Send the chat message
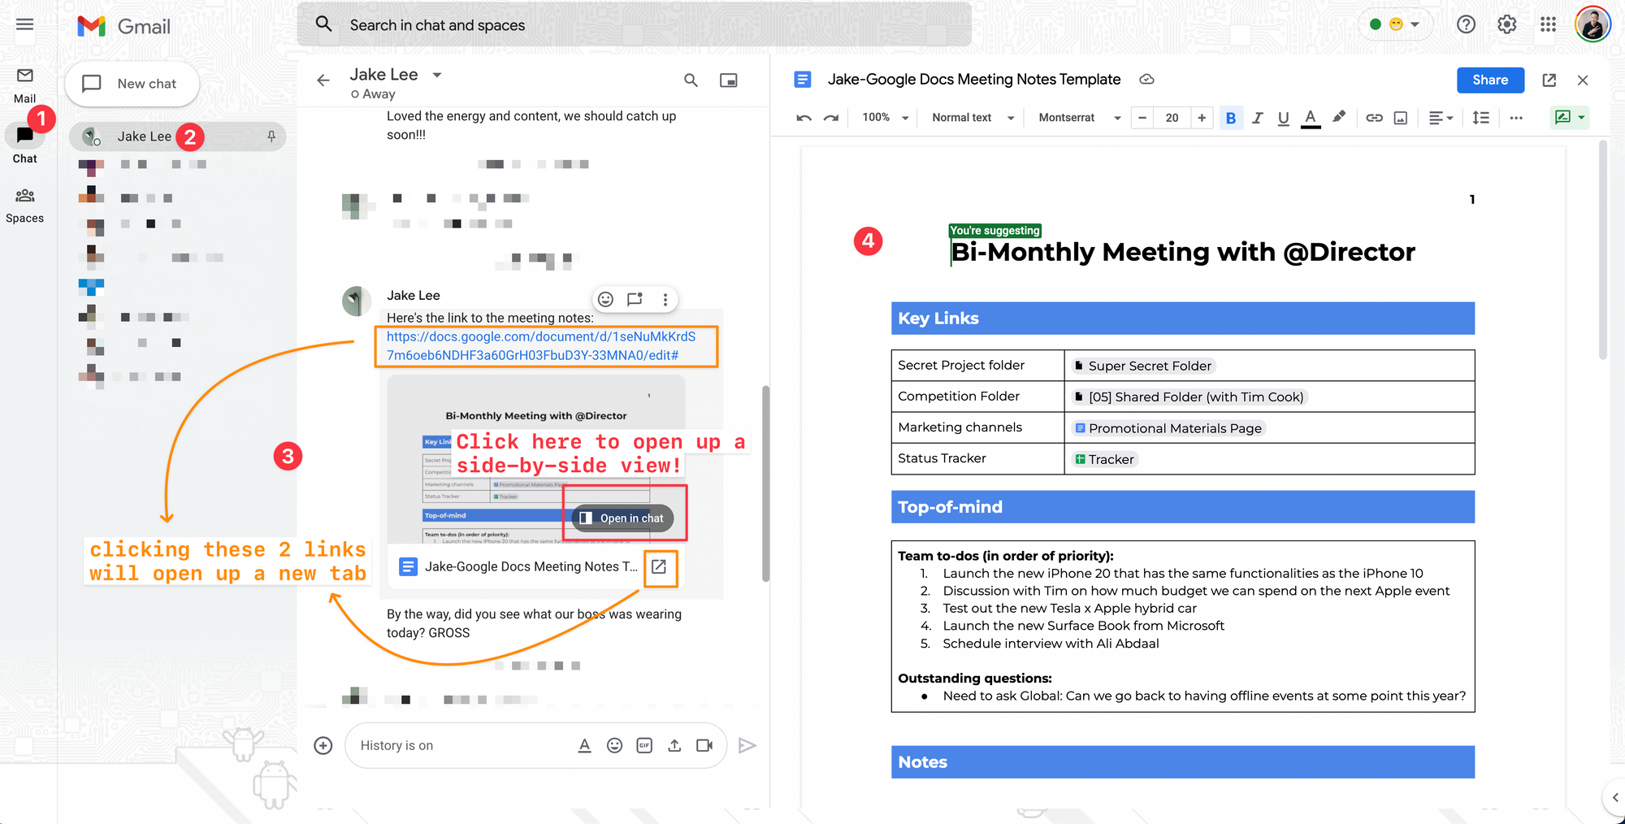The height and width of the screenshot is (824, 1625). click(x=747, y=745)
